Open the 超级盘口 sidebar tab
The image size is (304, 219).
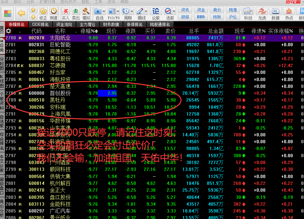click(x=2, y=186)
